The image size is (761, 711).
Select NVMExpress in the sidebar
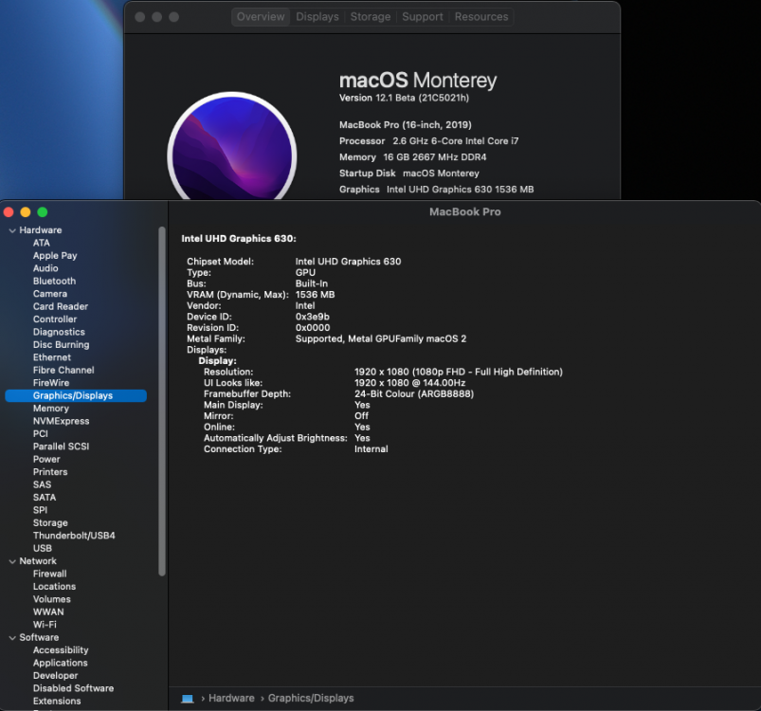tap(62, 421)
